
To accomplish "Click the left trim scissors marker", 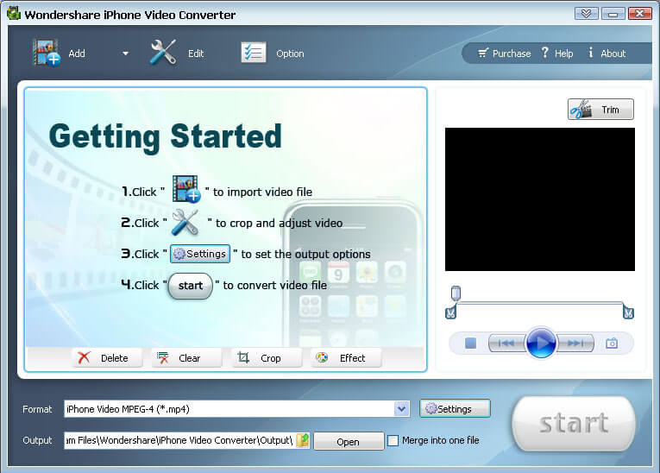I will [x=450, y=312].
